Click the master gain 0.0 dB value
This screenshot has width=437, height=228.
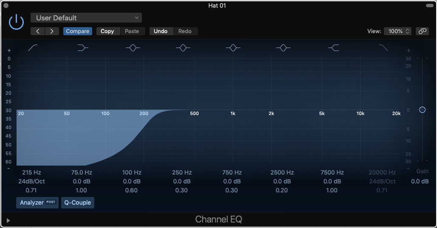click(420, 181)
